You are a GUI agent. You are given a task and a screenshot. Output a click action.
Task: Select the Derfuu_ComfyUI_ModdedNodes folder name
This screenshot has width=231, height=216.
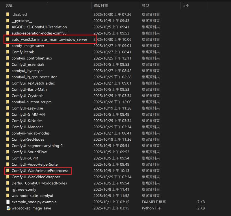tap(39, 183)
